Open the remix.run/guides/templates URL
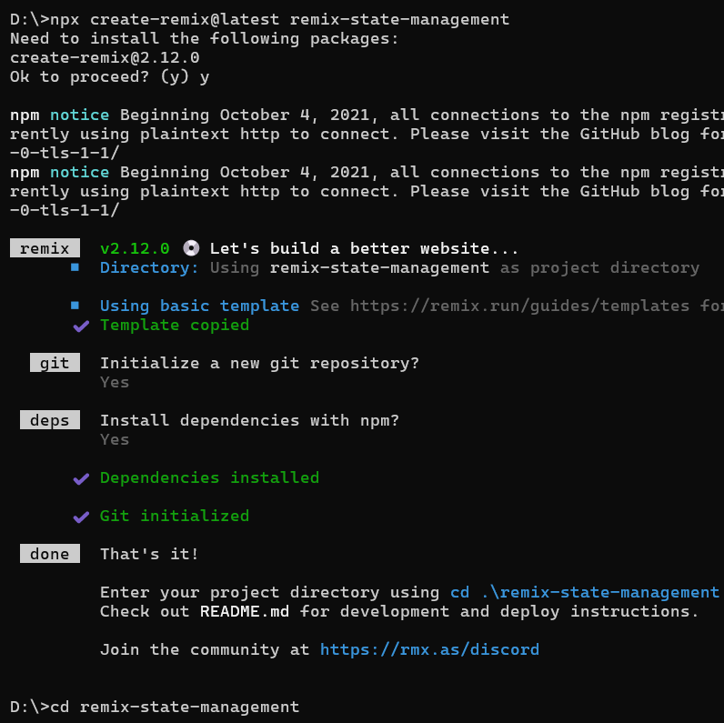Viewport: 724px width, 723px height. (x=519, y=306)
